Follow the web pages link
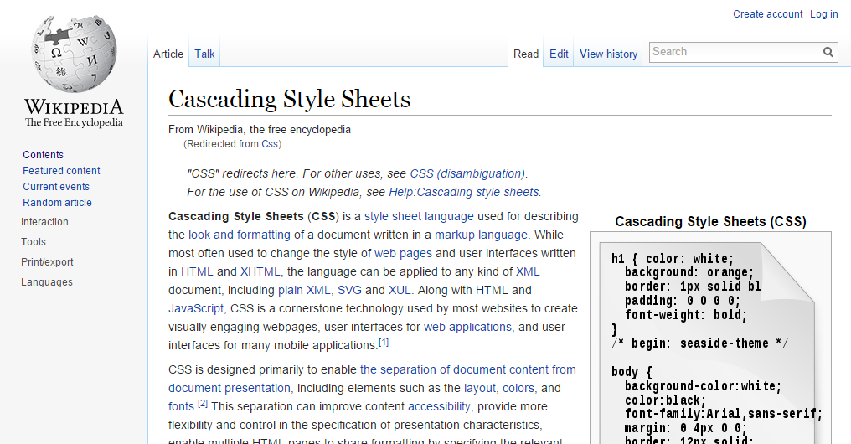Image resolution: width=851 pixels, height=444 pixels. pyautogui.click(x=403, y=253)
